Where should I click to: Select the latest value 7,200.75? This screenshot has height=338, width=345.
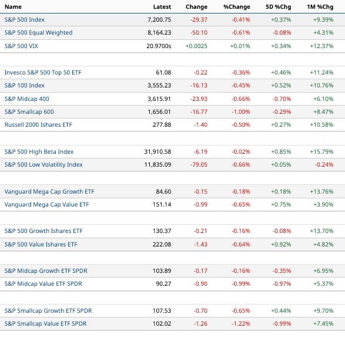(159, 19)
